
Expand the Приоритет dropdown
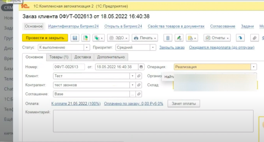coord(153,47)
